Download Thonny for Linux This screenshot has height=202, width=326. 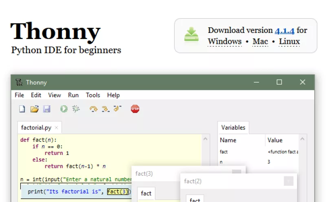pyautogui.click(x=289, y=41)
